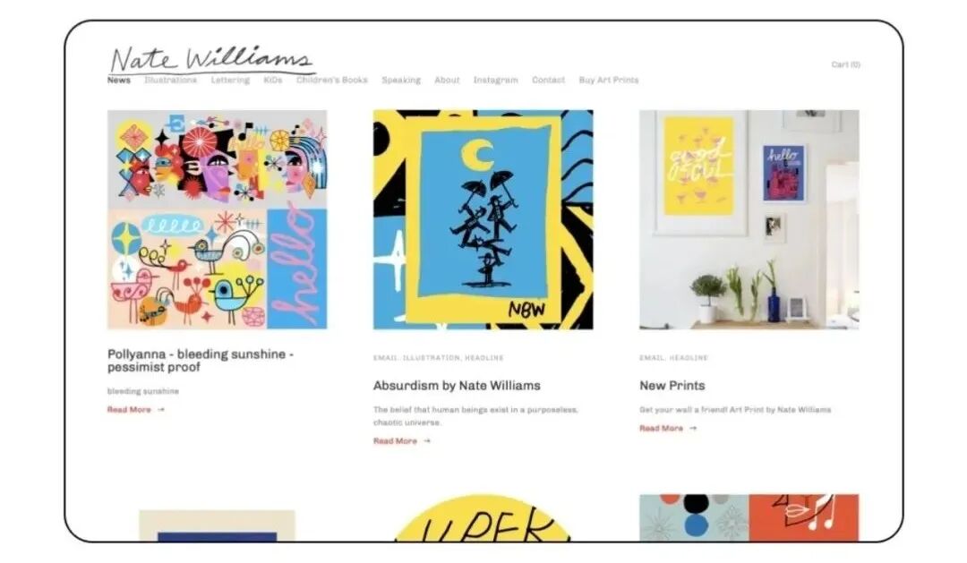Click the New Prints post title
The height and width of the screenshot is (563, 967).
click(672, 386)
